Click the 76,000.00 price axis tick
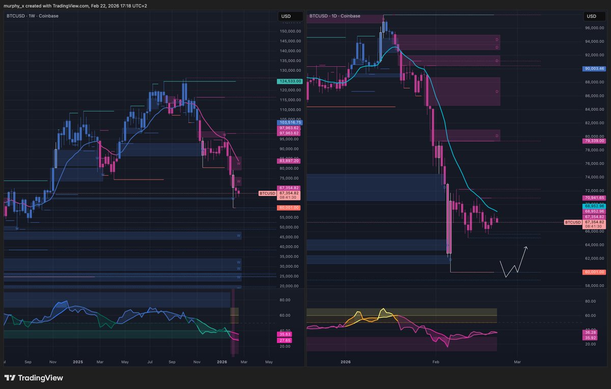Viewport: 611px width, 389px height. [x=596, y=163]
